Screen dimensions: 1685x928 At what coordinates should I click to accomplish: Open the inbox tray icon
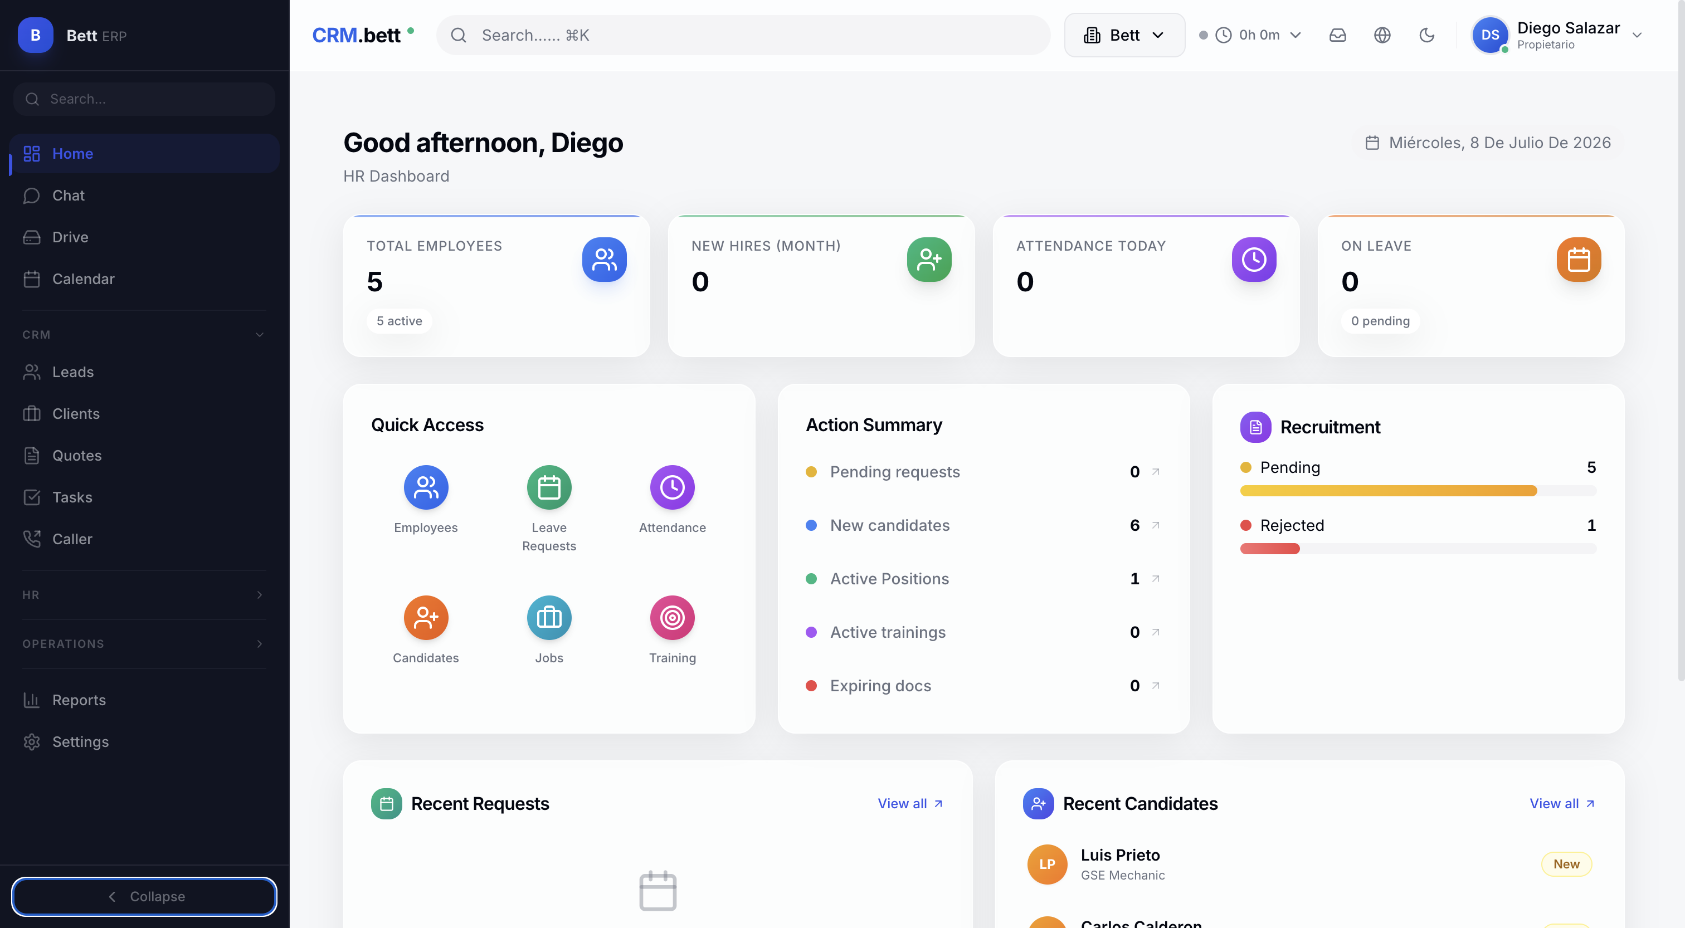pyautogui.click(x=1338, y=35)
